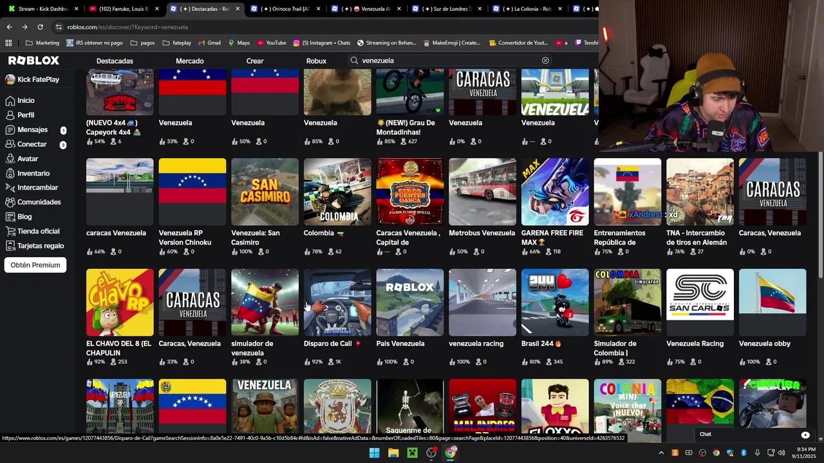Image resolution: width=824 pixels, height=463 pixels.
Task: Open the Avatar sidebar icon
Action: coord(10,159)
